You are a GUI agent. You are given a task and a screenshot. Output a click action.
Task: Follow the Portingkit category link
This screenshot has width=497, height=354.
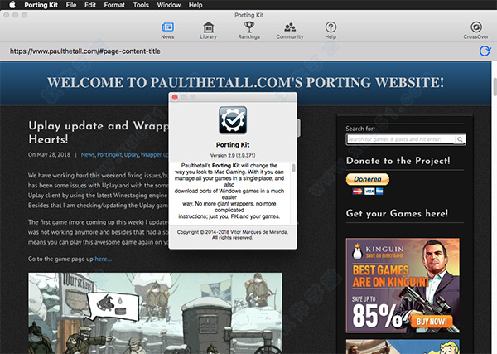click(109, 154)
